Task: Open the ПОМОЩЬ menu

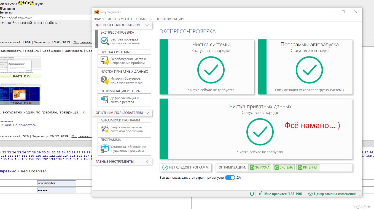Action: [x=144, y=19]
